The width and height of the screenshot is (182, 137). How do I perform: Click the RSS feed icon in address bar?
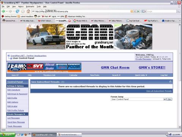point(132,11)
